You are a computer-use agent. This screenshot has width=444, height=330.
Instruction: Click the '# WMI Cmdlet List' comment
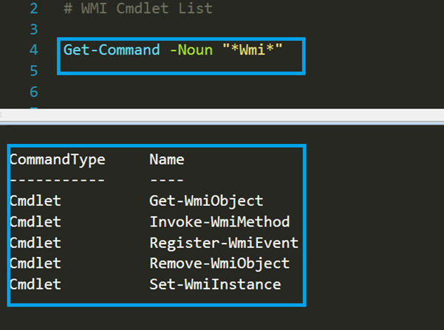[x=138, y=9]
